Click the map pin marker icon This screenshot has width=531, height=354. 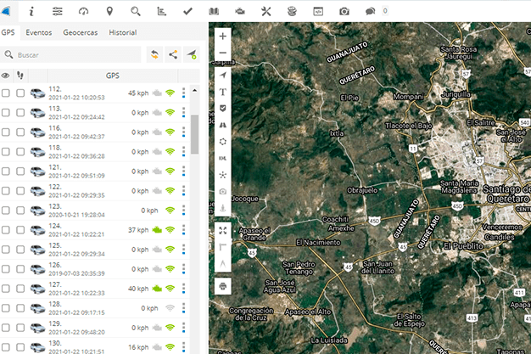(x=109, y=12)
